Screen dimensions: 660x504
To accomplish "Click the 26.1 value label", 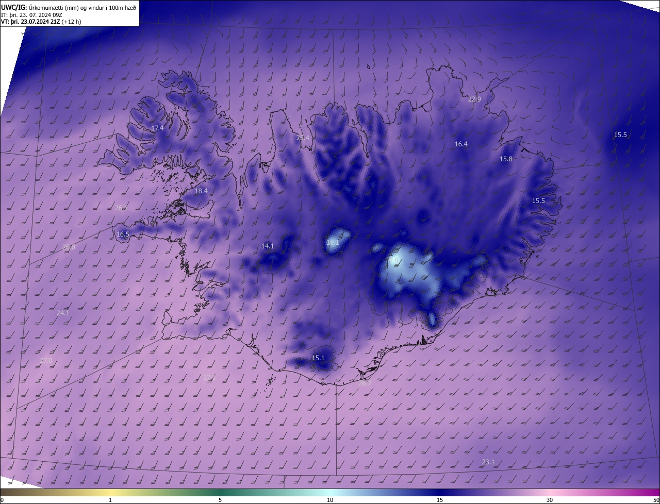I will click(x=121, y=208).
